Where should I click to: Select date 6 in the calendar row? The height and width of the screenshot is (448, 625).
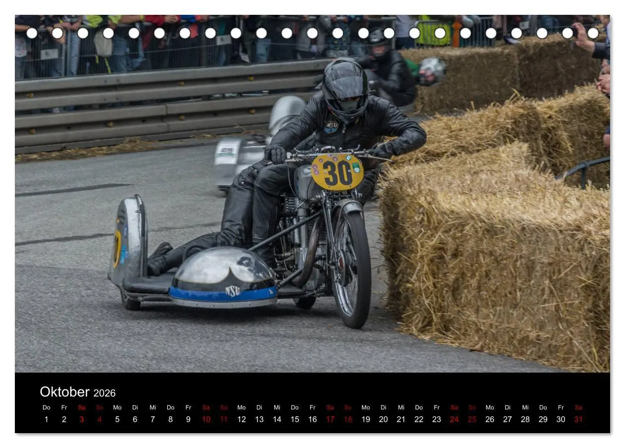[135, 419]
